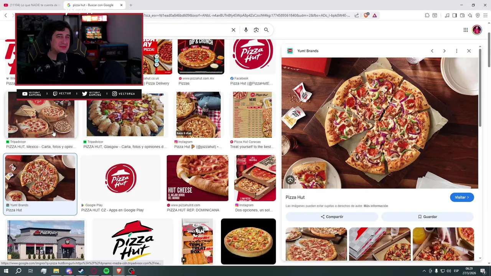Open the Pizza Hut red logo result from Facebook
This screenshot has height=276, width=491.
pyautogui.click(x=253, y=56)
